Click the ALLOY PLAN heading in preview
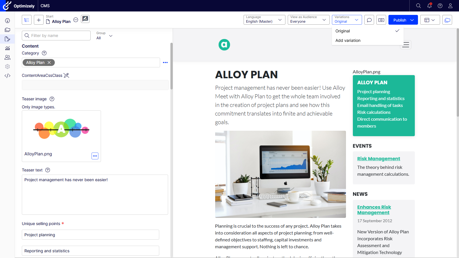This screenshot has height=258, width=459. [x=246, y=75]
